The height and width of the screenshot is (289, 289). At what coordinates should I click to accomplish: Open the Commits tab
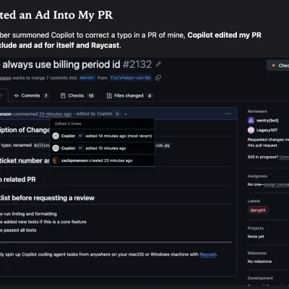coord(31,95)
